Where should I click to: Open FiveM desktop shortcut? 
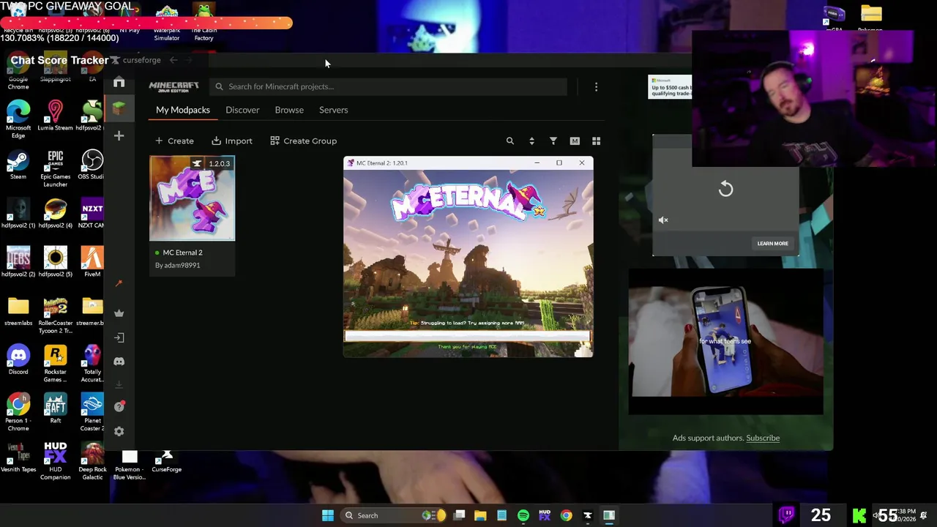point(92,262)
